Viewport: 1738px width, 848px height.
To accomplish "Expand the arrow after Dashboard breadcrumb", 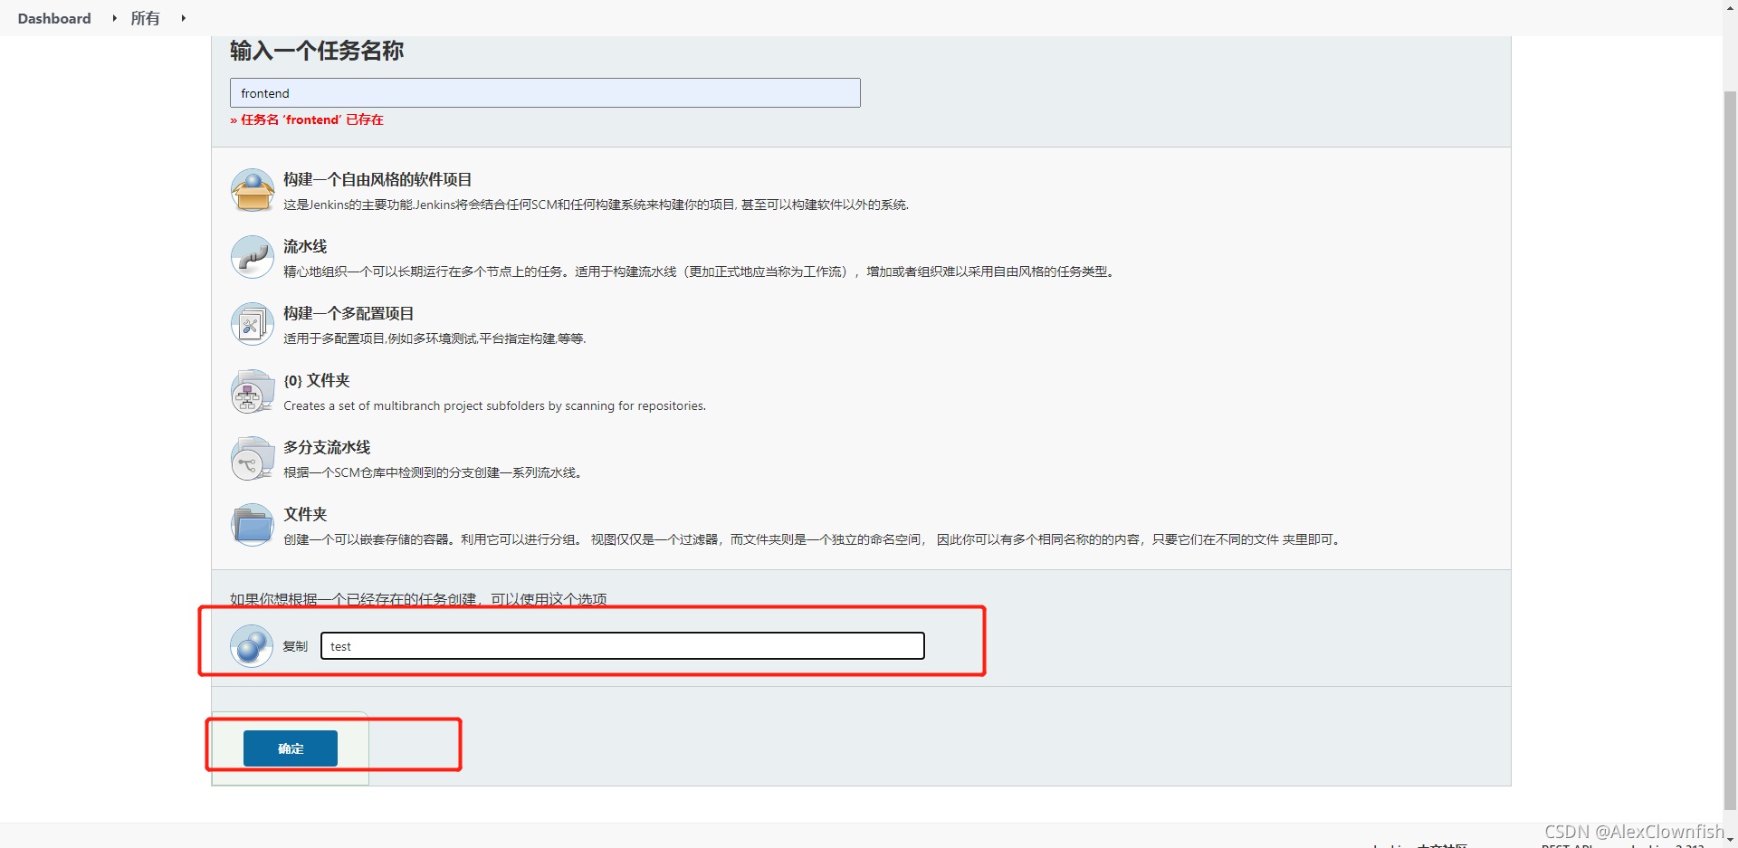I will (114, 18).
